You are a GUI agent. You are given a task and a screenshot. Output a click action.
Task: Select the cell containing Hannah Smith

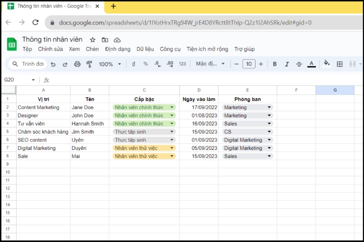point(90,124)
